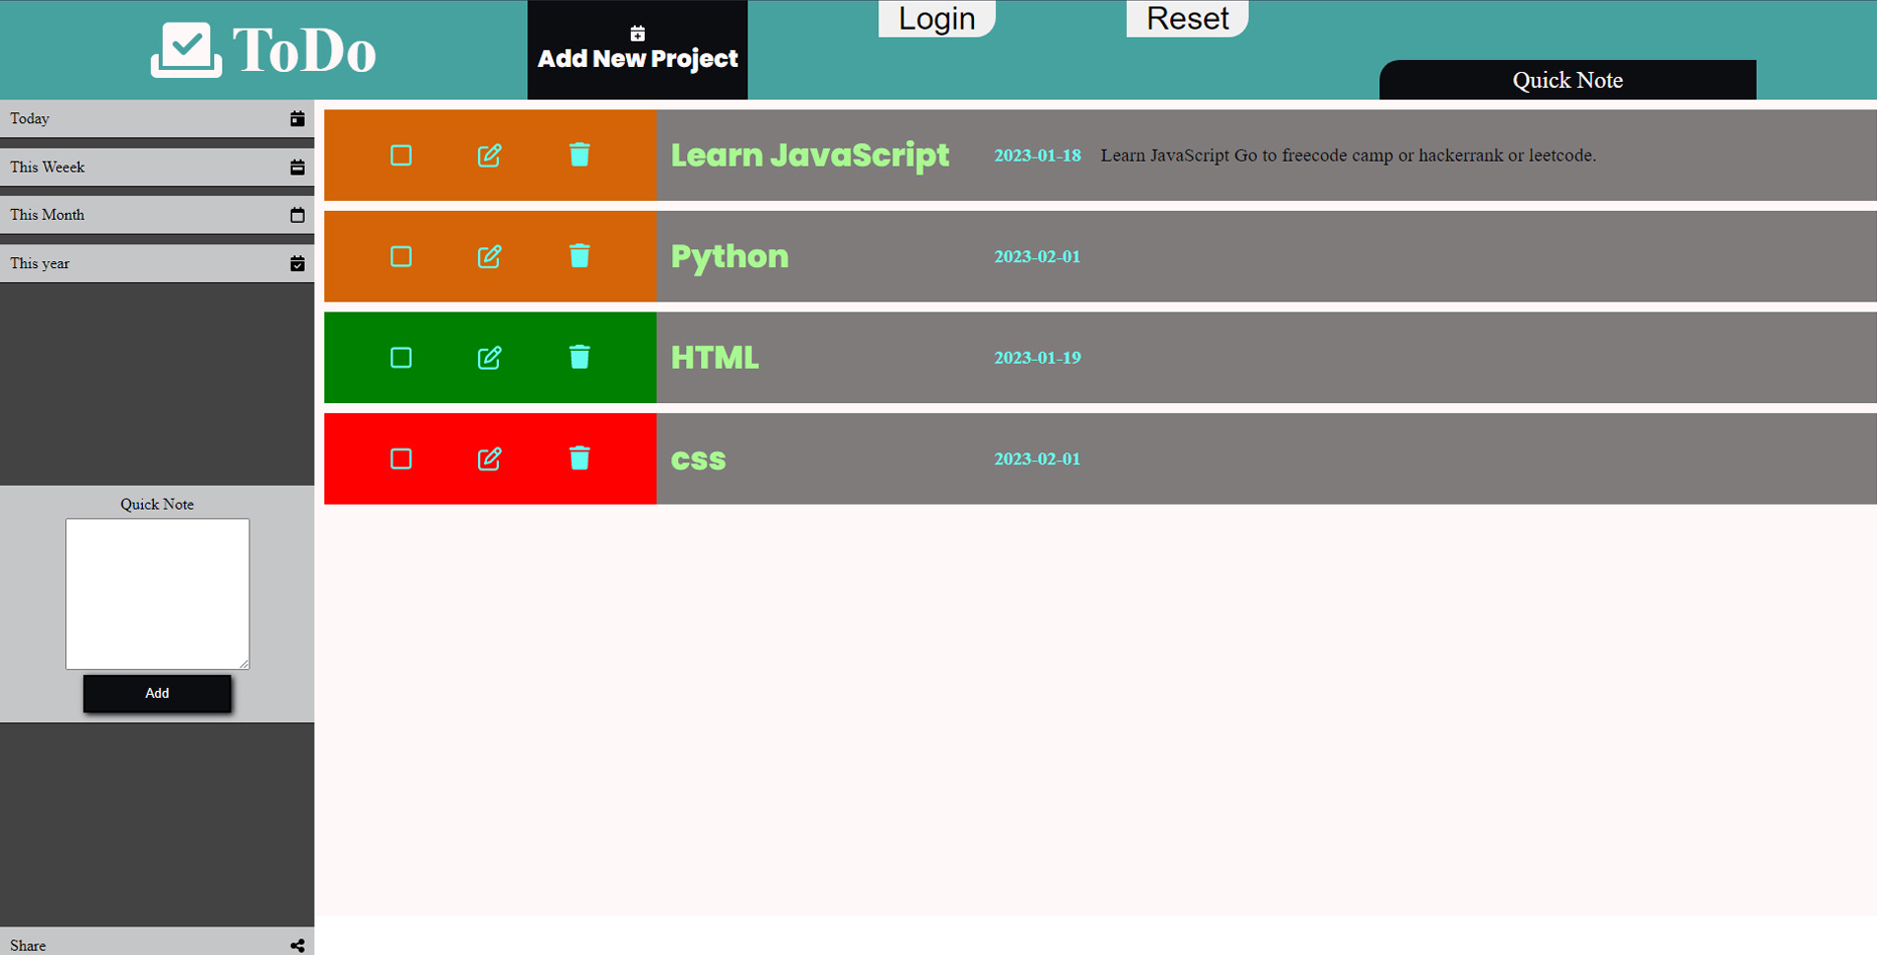Viewport: 1877px width, 955px height.
Task: Mark the Python task checkbox
Action: click(400, 256)
